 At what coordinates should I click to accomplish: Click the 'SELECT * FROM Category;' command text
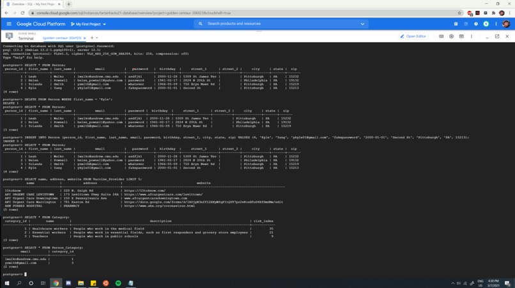tap(47, 217)
